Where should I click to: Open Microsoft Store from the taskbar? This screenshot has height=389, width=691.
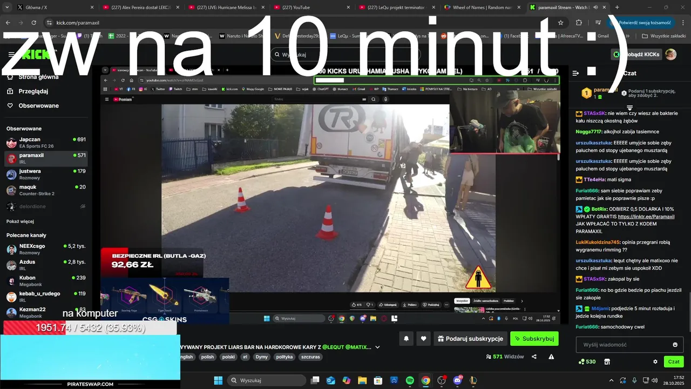378,380
